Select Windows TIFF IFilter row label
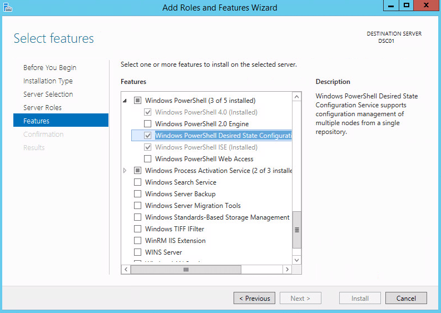The image size is (441, 313). [175, 229]
